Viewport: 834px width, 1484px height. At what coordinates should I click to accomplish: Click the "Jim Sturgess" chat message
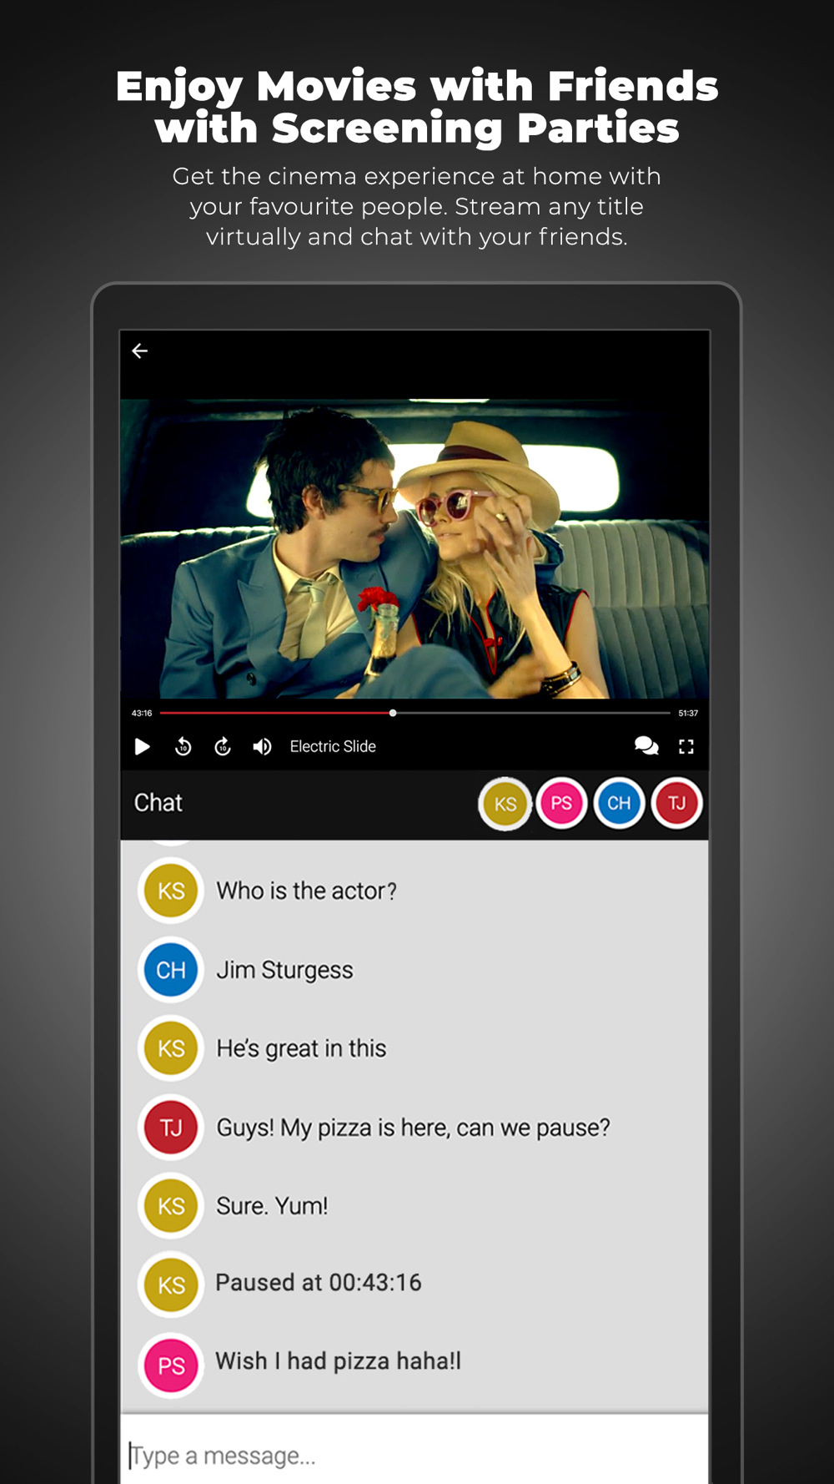[x=284, y=970]
